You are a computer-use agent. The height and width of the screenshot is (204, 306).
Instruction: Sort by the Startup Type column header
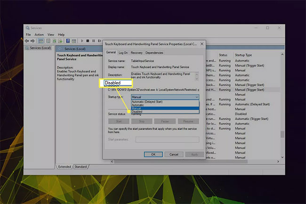click(x=243, y=55)
